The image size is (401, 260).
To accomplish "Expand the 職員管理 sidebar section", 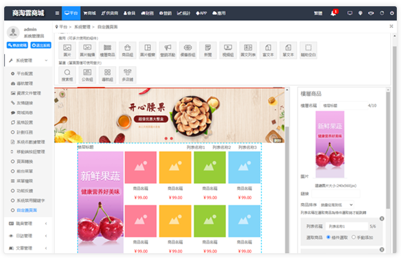I will (28, 223).
